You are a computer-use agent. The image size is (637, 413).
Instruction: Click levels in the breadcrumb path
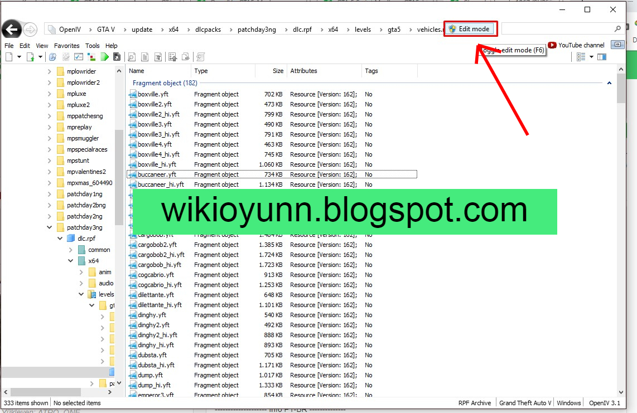[363, 29]
